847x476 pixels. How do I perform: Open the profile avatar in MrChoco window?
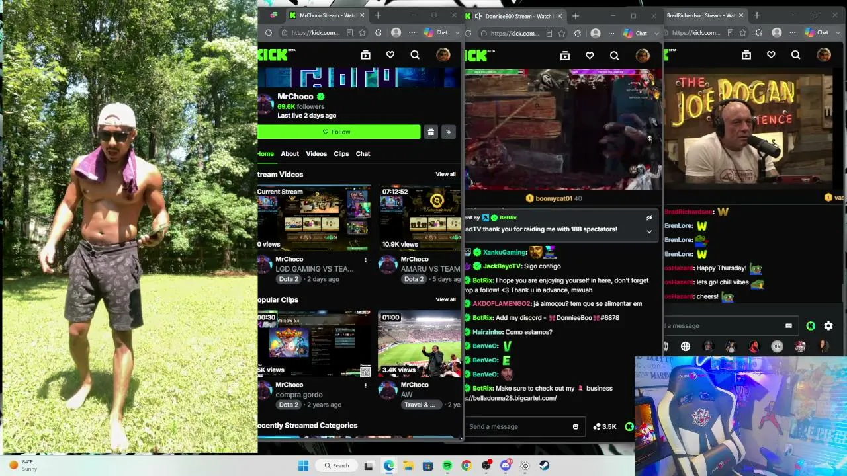coord(443,56)
